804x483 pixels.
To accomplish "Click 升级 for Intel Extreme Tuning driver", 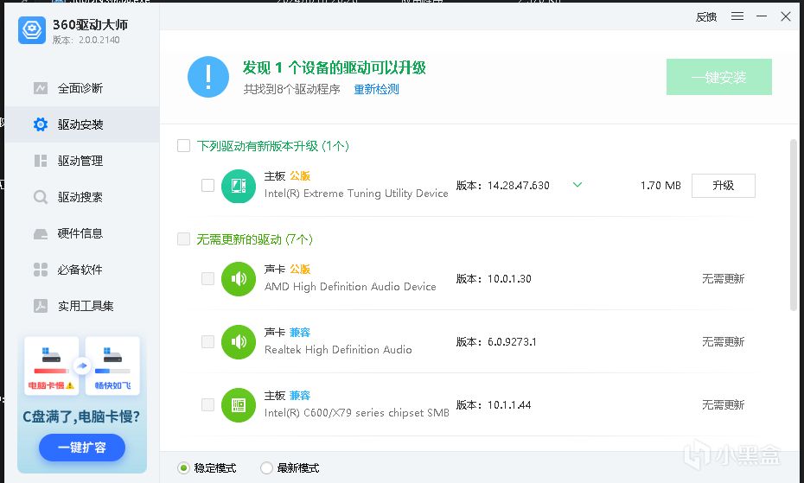I will tap(724, 186).
